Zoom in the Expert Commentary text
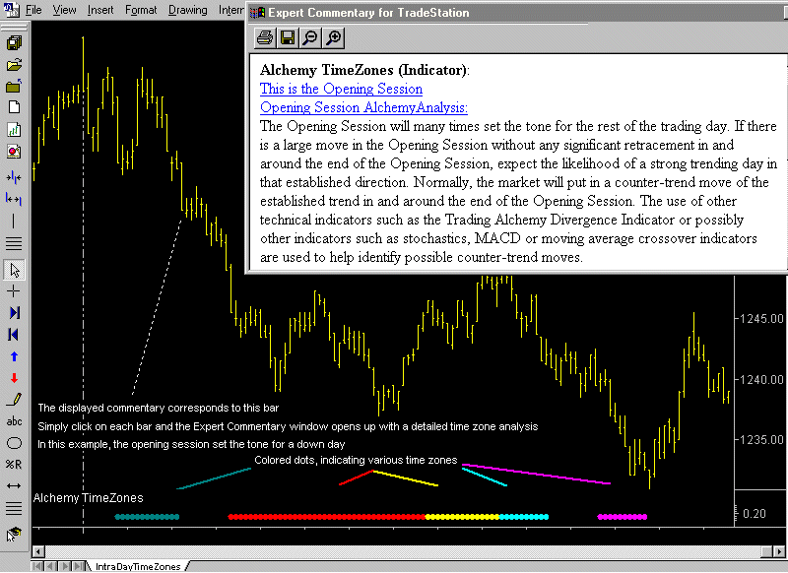 click(x=334, y=37)
